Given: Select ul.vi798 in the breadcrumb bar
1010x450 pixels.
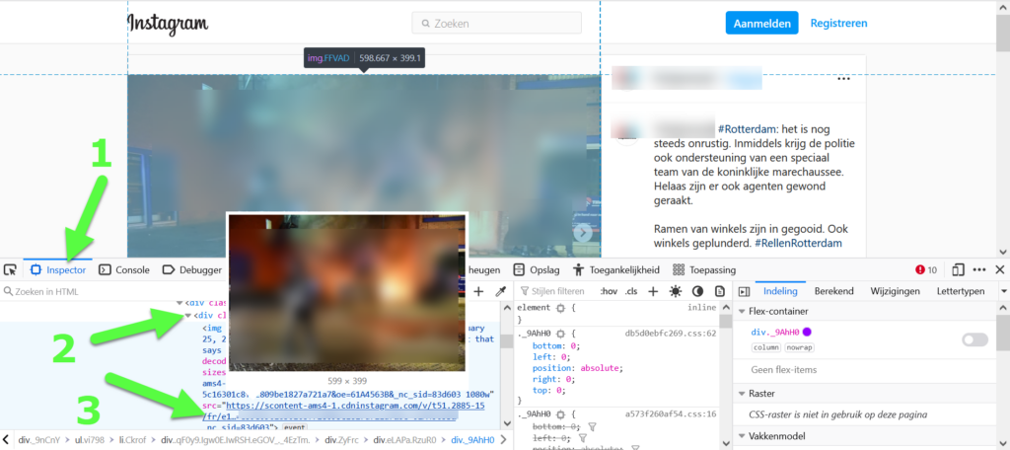Looking at the screenshot, I should 88,440.
